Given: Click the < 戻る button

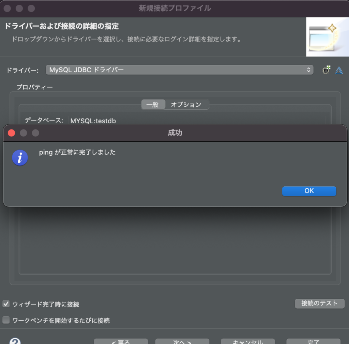Looking at the screenshot, I should pyautogui.click(x=121, y=341).
